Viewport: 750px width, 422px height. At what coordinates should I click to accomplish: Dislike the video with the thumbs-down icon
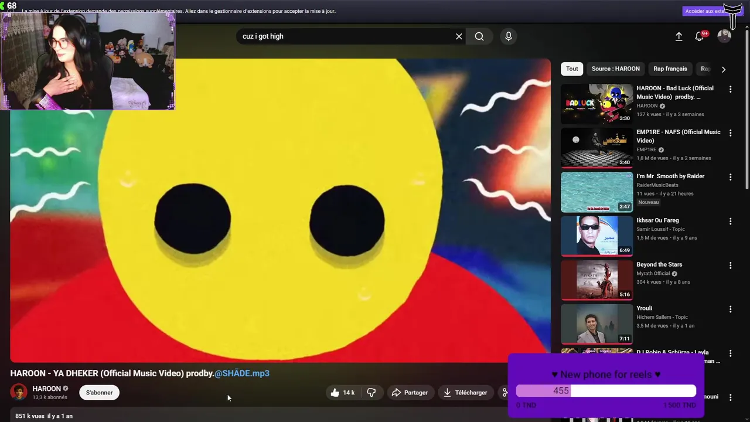[371, 393]
